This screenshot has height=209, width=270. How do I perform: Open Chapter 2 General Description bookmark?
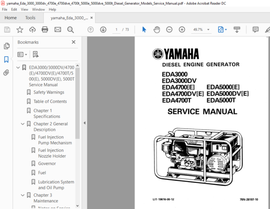pos(50,127)
